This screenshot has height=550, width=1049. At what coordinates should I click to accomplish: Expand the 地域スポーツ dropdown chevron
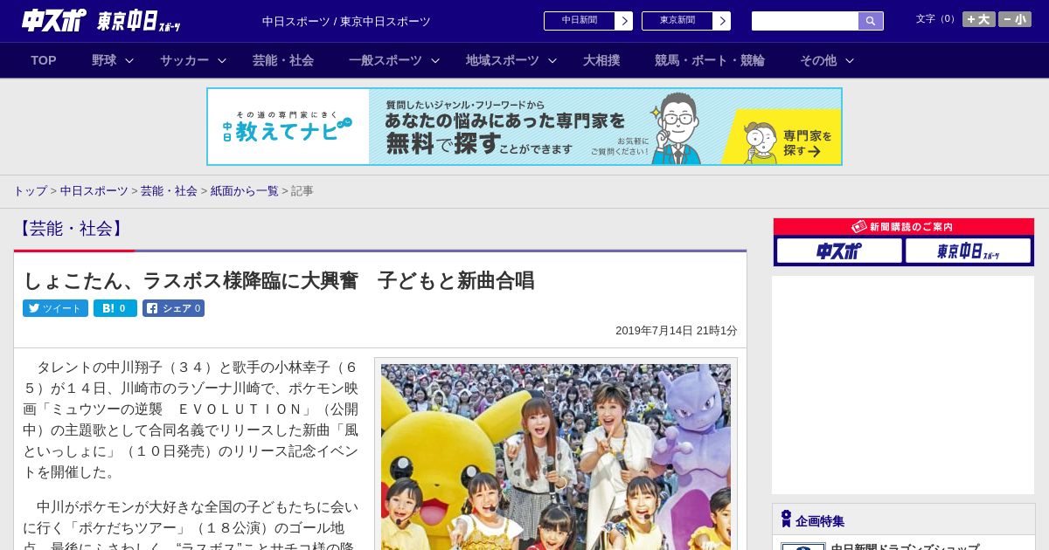[x=552, y=60]
